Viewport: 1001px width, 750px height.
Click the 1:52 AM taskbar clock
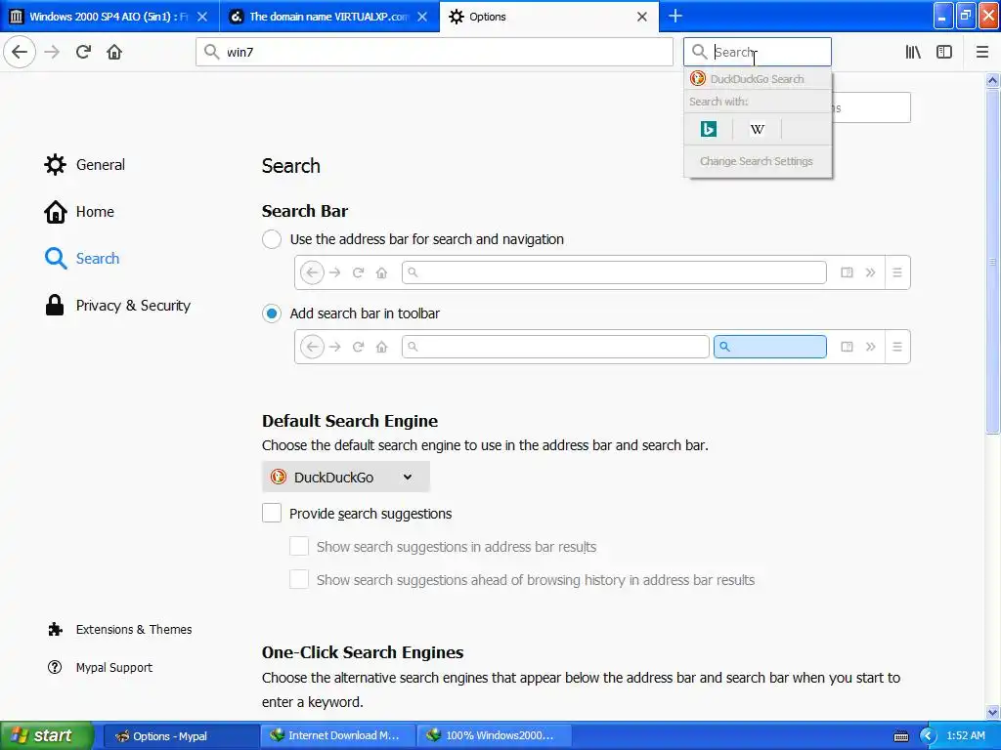pos(965,735)
